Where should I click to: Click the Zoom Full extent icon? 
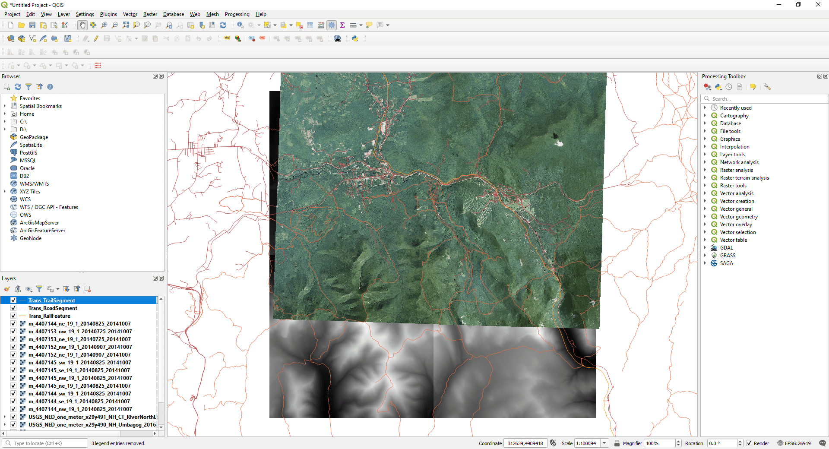click(x=126, y=25)
